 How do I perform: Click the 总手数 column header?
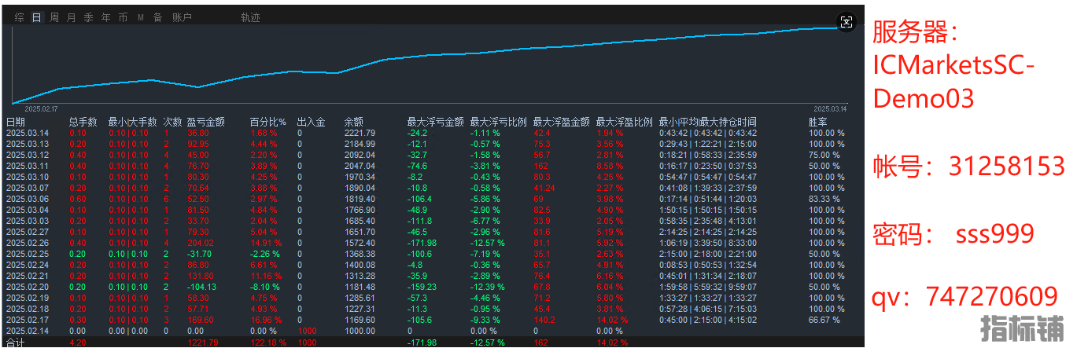point(83,122)
